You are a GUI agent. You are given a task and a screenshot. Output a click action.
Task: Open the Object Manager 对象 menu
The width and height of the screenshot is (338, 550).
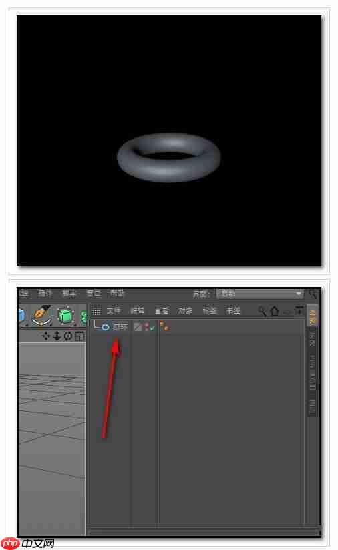(185, 311)
